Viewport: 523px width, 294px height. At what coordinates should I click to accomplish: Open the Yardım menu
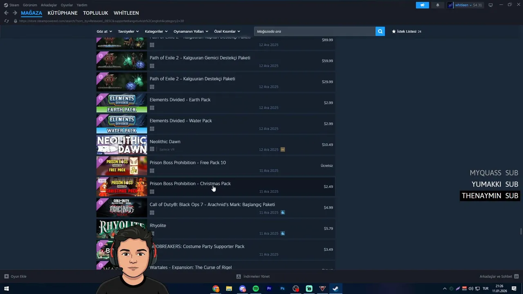(82, 5)
